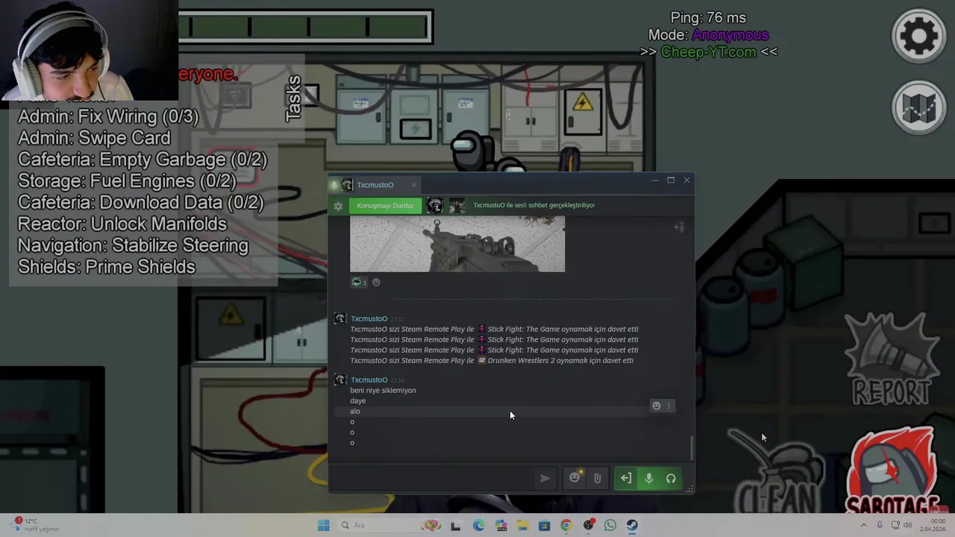This screenshot has height=537, width=955.
Task: Click the Sabotage button
Action: [892, 471]
